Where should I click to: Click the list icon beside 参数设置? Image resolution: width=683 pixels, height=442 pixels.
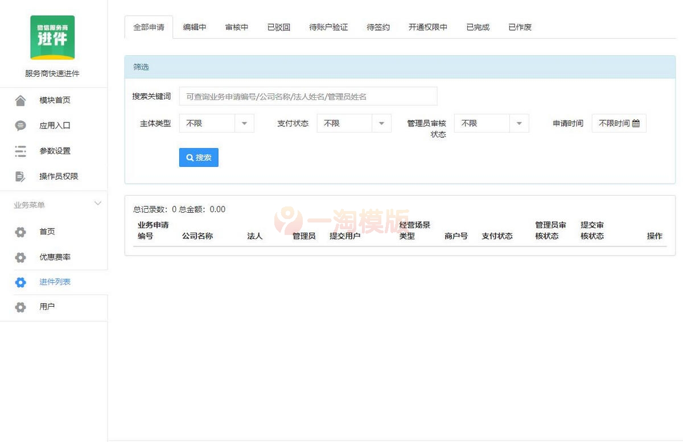pos(20,151)
